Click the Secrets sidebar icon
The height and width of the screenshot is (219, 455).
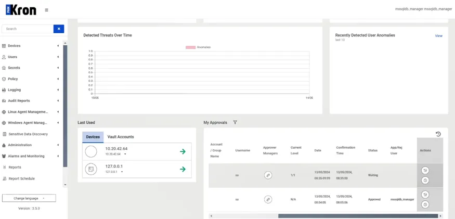4,68
